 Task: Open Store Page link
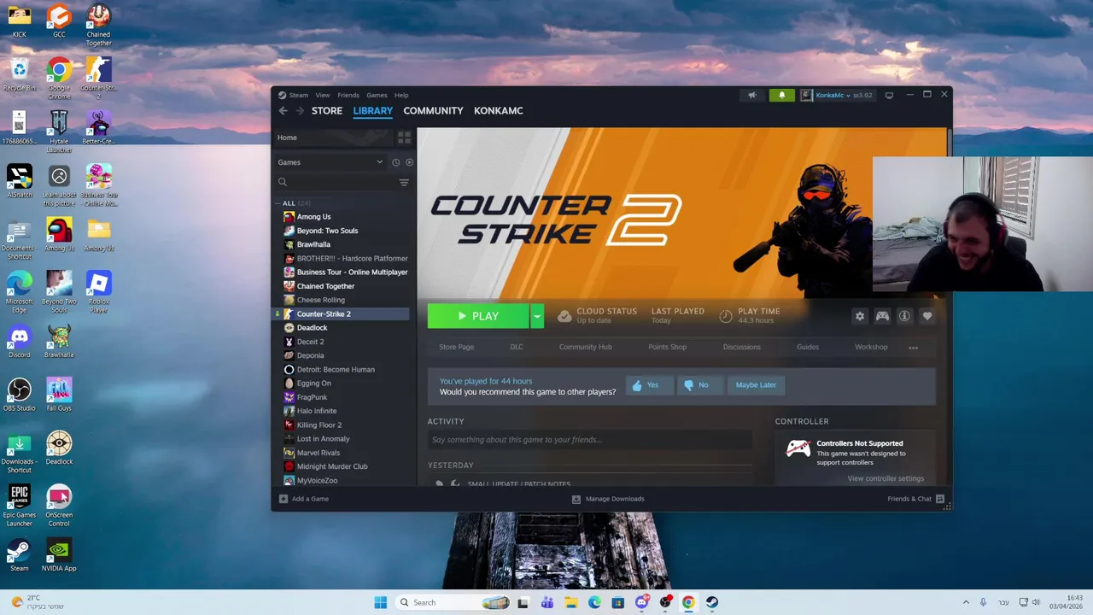coord(456,348)
